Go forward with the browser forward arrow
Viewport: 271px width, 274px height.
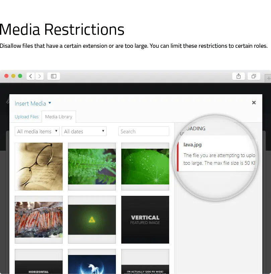40,76
